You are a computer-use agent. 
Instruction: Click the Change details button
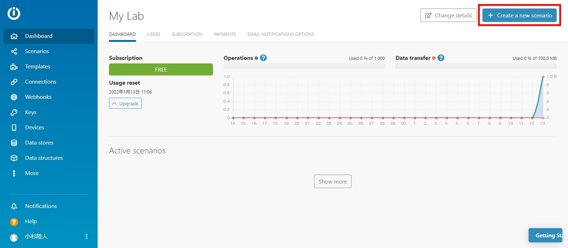point(448,15)
